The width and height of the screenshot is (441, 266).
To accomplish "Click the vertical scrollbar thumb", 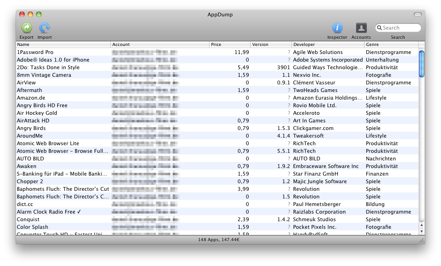I will (421, 63).
